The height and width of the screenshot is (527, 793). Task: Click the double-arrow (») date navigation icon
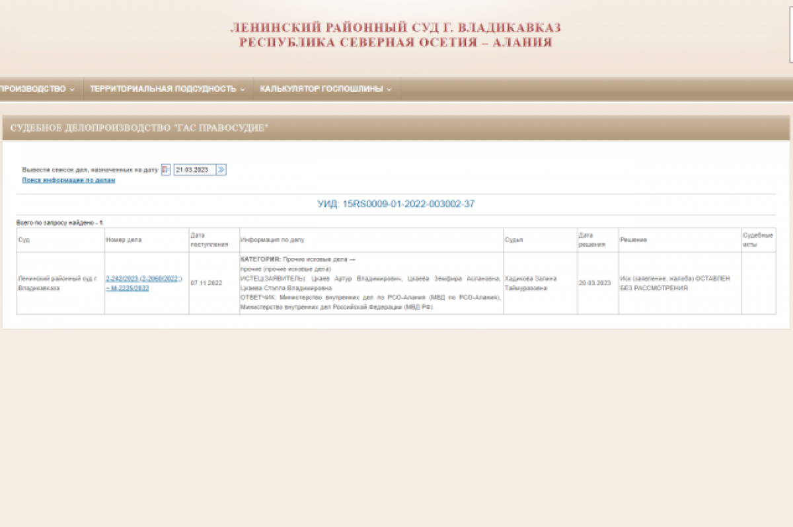pos(221,169)
